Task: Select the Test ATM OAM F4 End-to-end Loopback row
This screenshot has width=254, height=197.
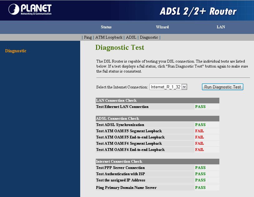Action: pyautogui.click(x=130, y=150)
